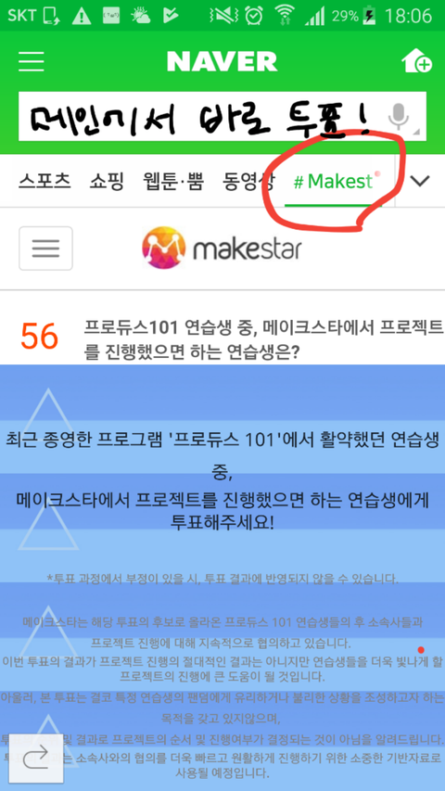
Task: Switch to the 쇼핑 tab
Action: click(107, 181)
